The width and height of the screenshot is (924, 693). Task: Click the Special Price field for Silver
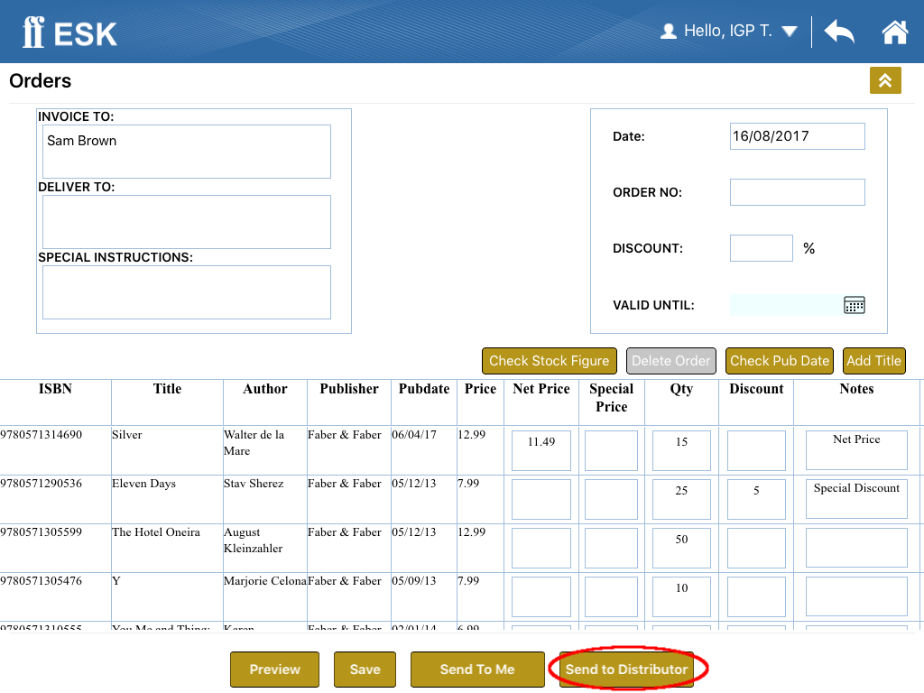pyautogui.click(x=611, y=450)
